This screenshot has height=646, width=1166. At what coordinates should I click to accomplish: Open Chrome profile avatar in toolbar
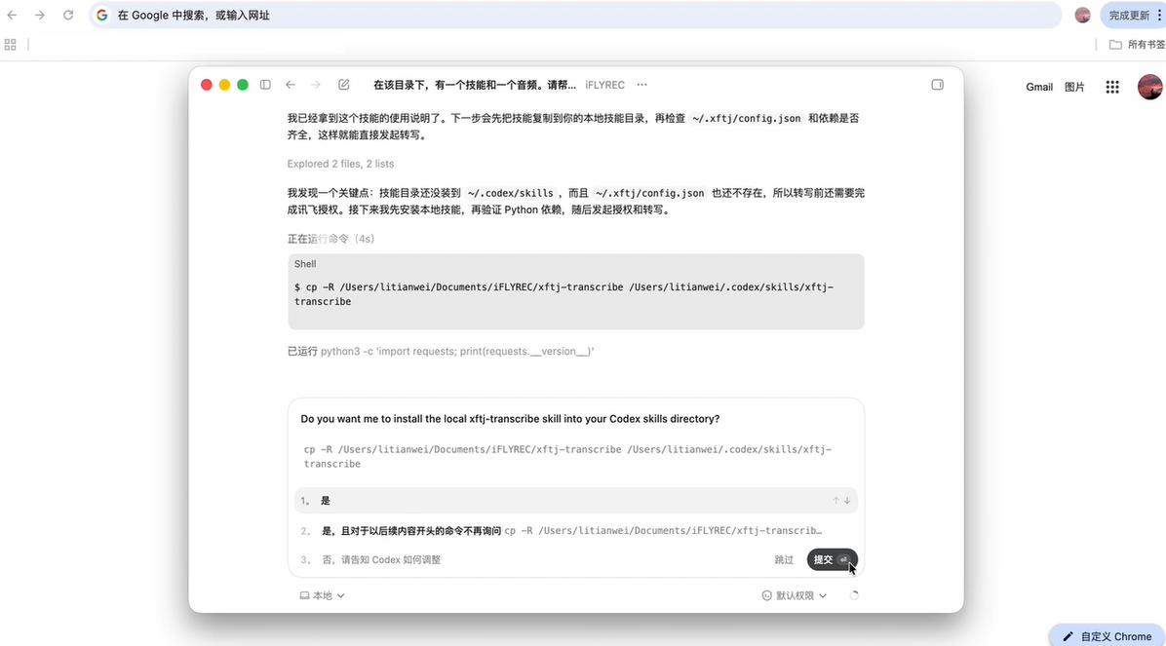pyautogui.click(x=1083, y=15)
